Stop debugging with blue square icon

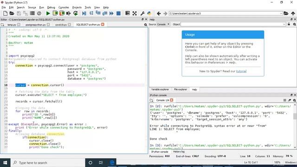pyautogui.click(x=118, y=13)
